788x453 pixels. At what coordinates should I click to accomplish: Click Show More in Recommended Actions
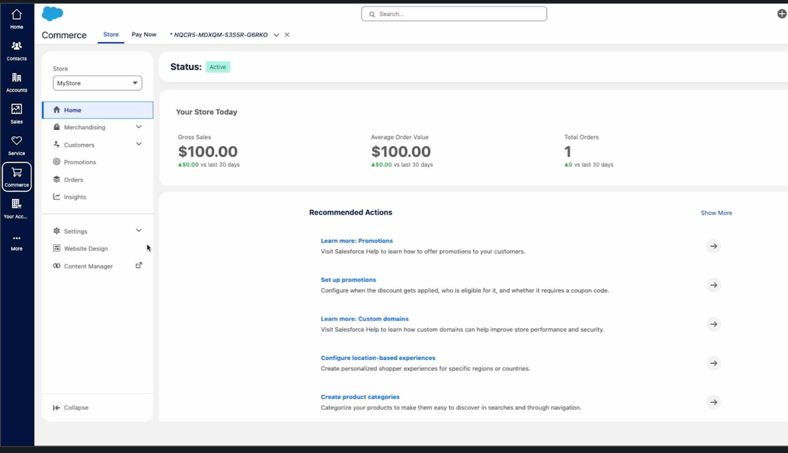click(716, 212)
